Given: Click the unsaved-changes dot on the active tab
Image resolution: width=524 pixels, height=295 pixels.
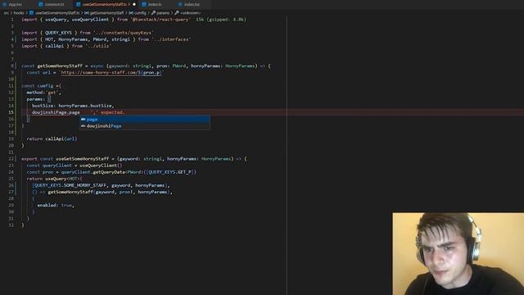Looking at the screenshot, I should [x=134, y=4].
